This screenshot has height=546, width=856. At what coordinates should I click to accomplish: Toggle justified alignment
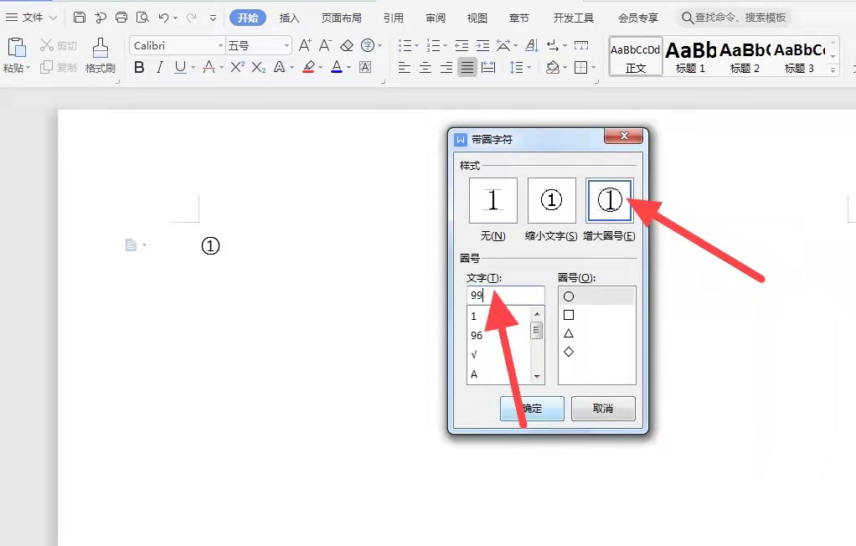point(467,68)
